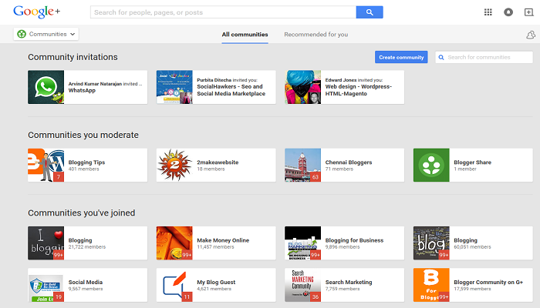Open the Communities navigation dropdown
Image resolution: width=540 pixels, height=308 pixels.
(x=46, y=34)
